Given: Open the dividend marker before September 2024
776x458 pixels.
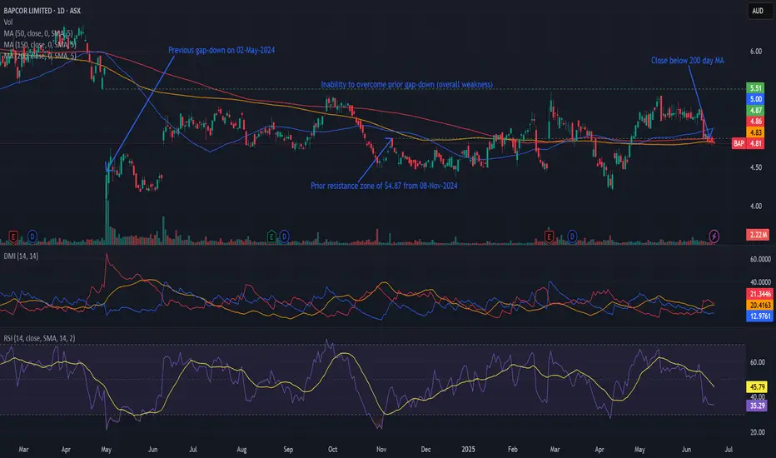Looking at the screenshot, I should 285,236.
